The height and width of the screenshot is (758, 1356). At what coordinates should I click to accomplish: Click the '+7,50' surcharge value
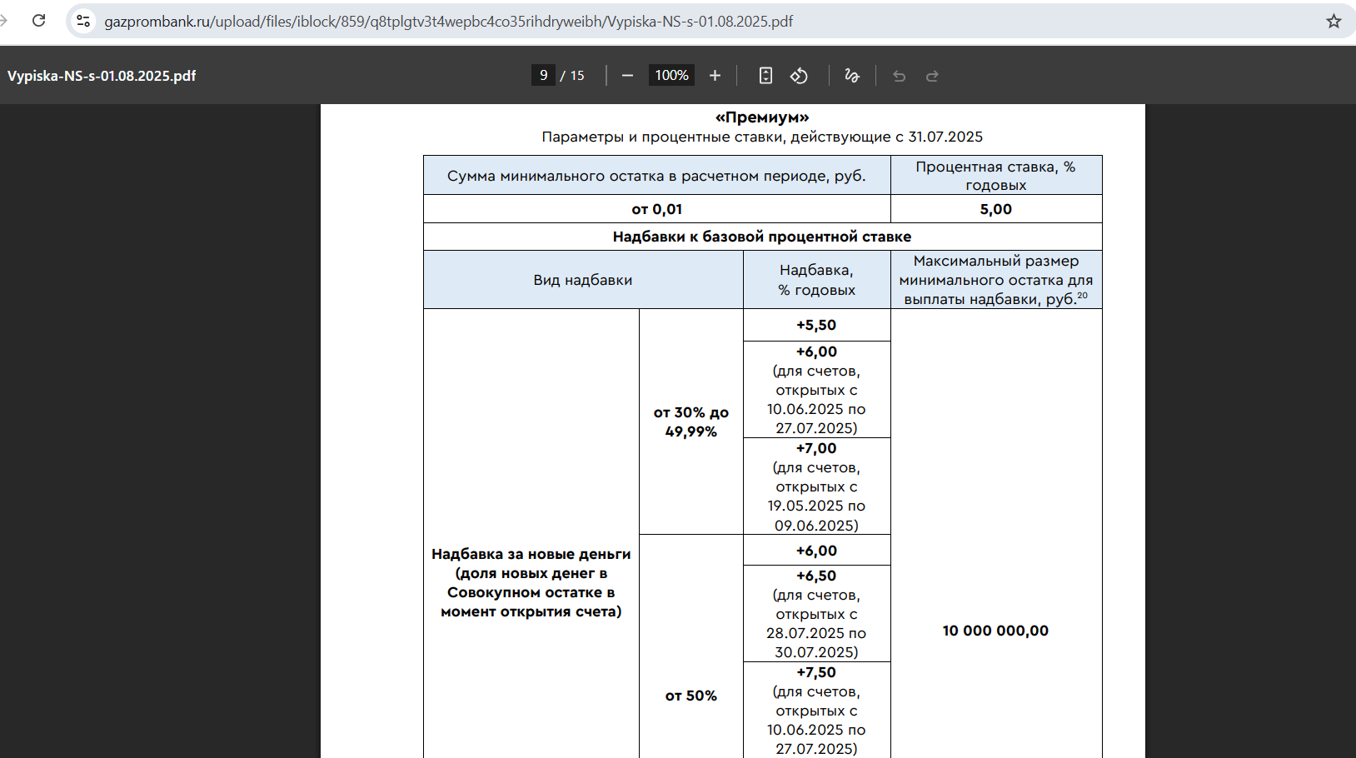click(816, 672)
